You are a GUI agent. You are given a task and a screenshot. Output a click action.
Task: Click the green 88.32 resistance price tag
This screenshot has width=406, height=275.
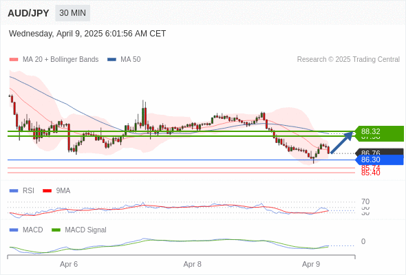(x=379, y=131)
